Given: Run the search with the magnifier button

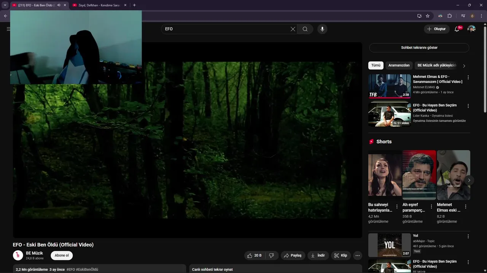Looking at the screenshot, I should pyautogui.click(x=305, y=29).
